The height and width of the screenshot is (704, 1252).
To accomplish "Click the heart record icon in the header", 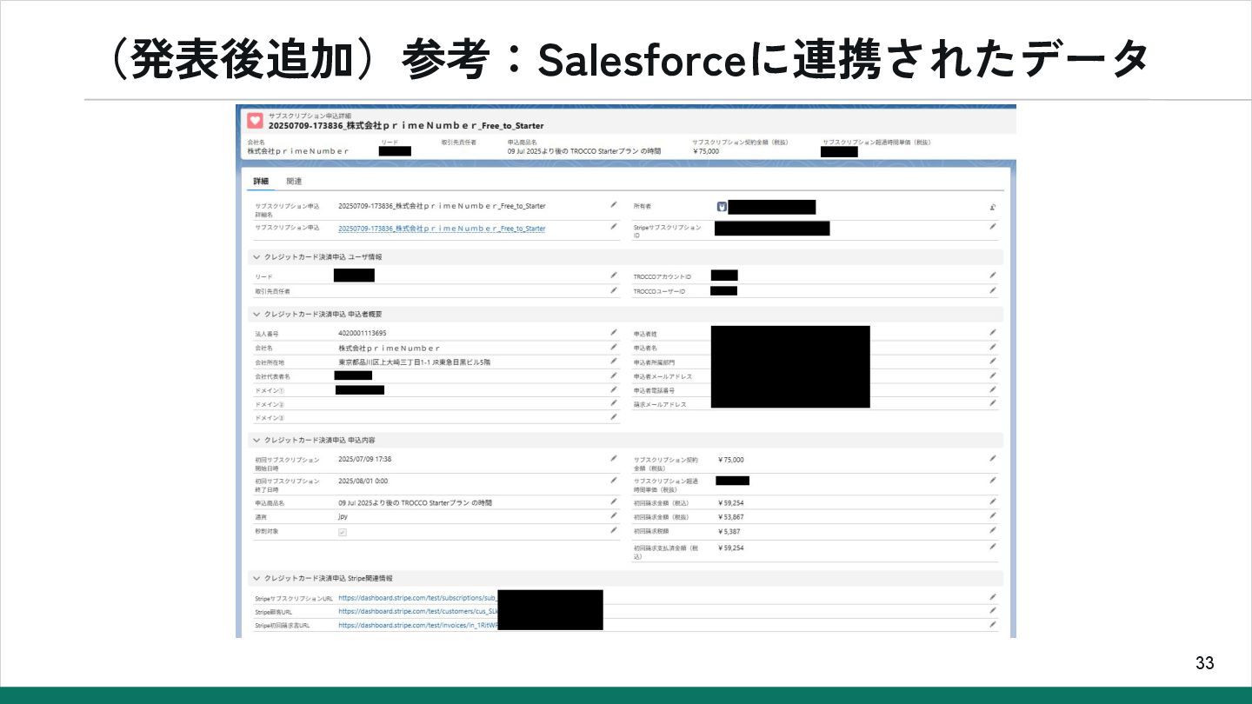I will (255, 120).
